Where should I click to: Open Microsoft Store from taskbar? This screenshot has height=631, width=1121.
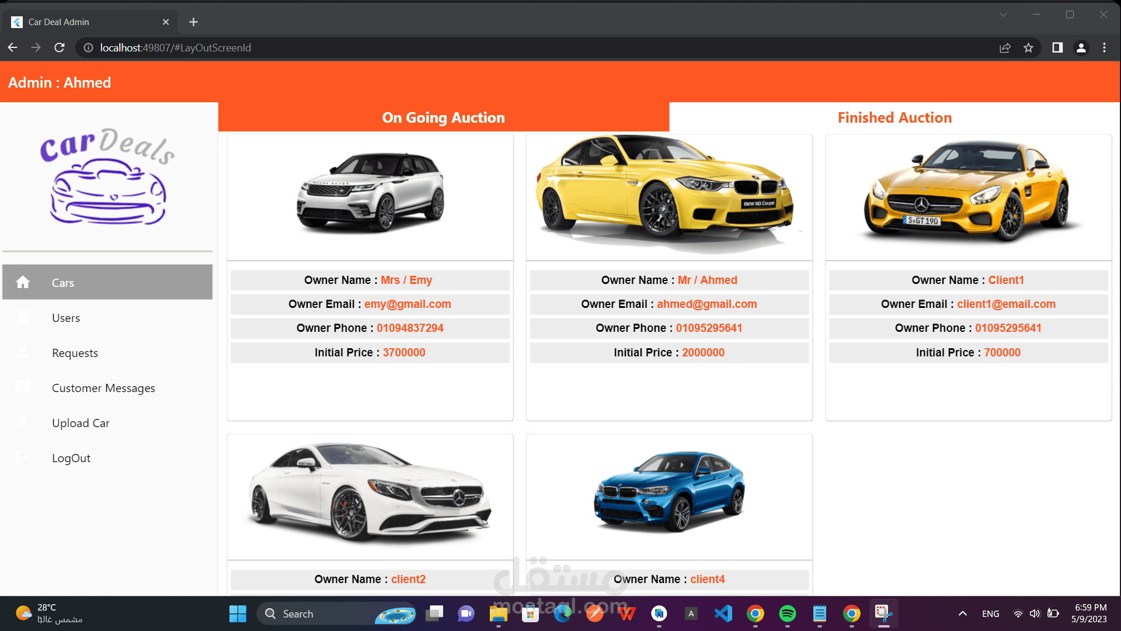530,613
